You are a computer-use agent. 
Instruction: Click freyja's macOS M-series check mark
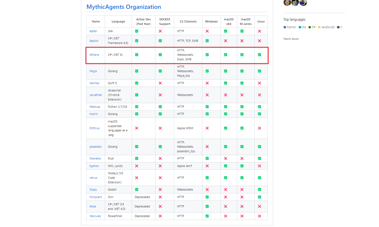[242, 71]
